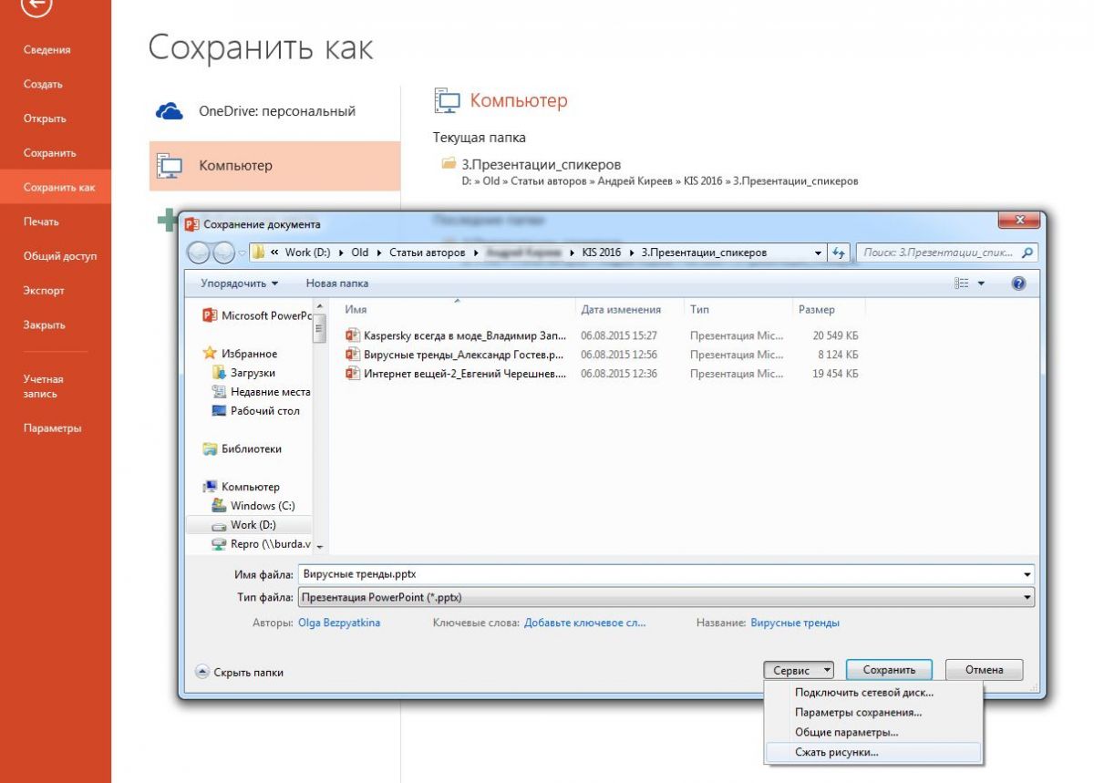Click the Избранное star icon
Screen dimensions: 1094x783
(x=210, y=353)
